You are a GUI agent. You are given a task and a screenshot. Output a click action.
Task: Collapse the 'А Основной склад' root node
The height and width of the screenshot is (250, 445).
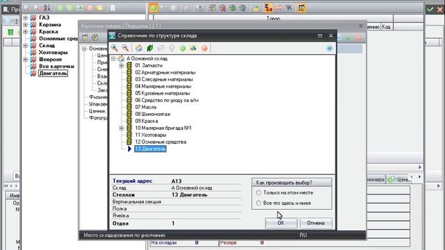(113, 58)
